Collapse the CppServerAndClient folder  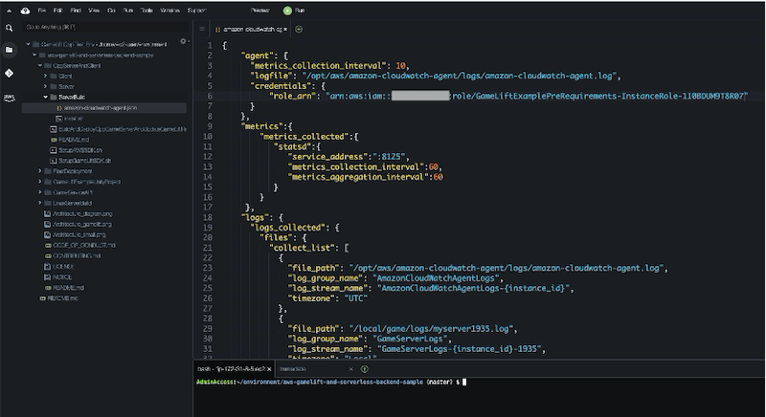(x=40, y=65)
